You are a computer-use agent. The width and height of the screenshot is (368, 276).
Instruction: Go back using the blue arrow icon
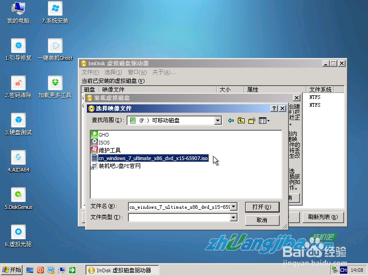pos(231,121)
